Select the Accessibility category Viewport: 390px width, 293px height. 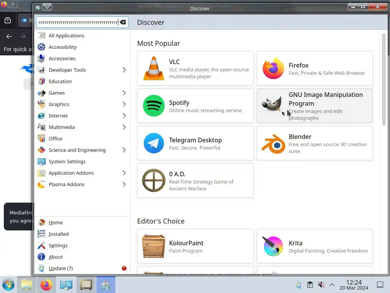coord(82,47)
